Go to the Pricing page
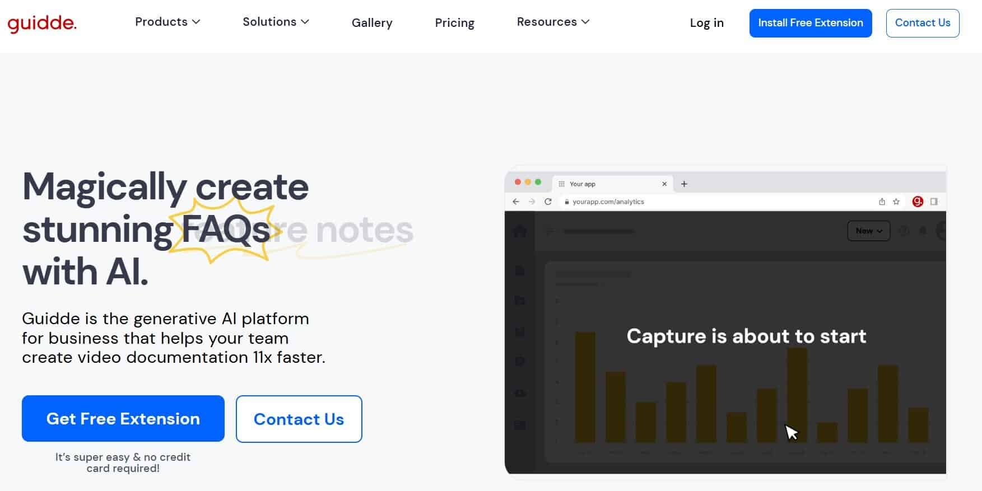The width and height of the screenshot is (982, 491). pos(454,23)
